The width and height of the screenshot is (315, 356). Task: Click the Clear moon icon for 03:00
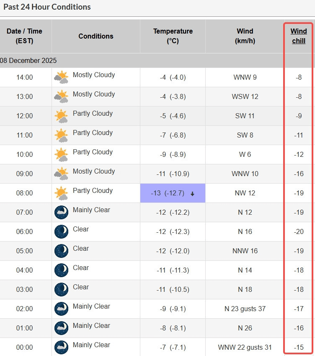(x=61, y=290)
